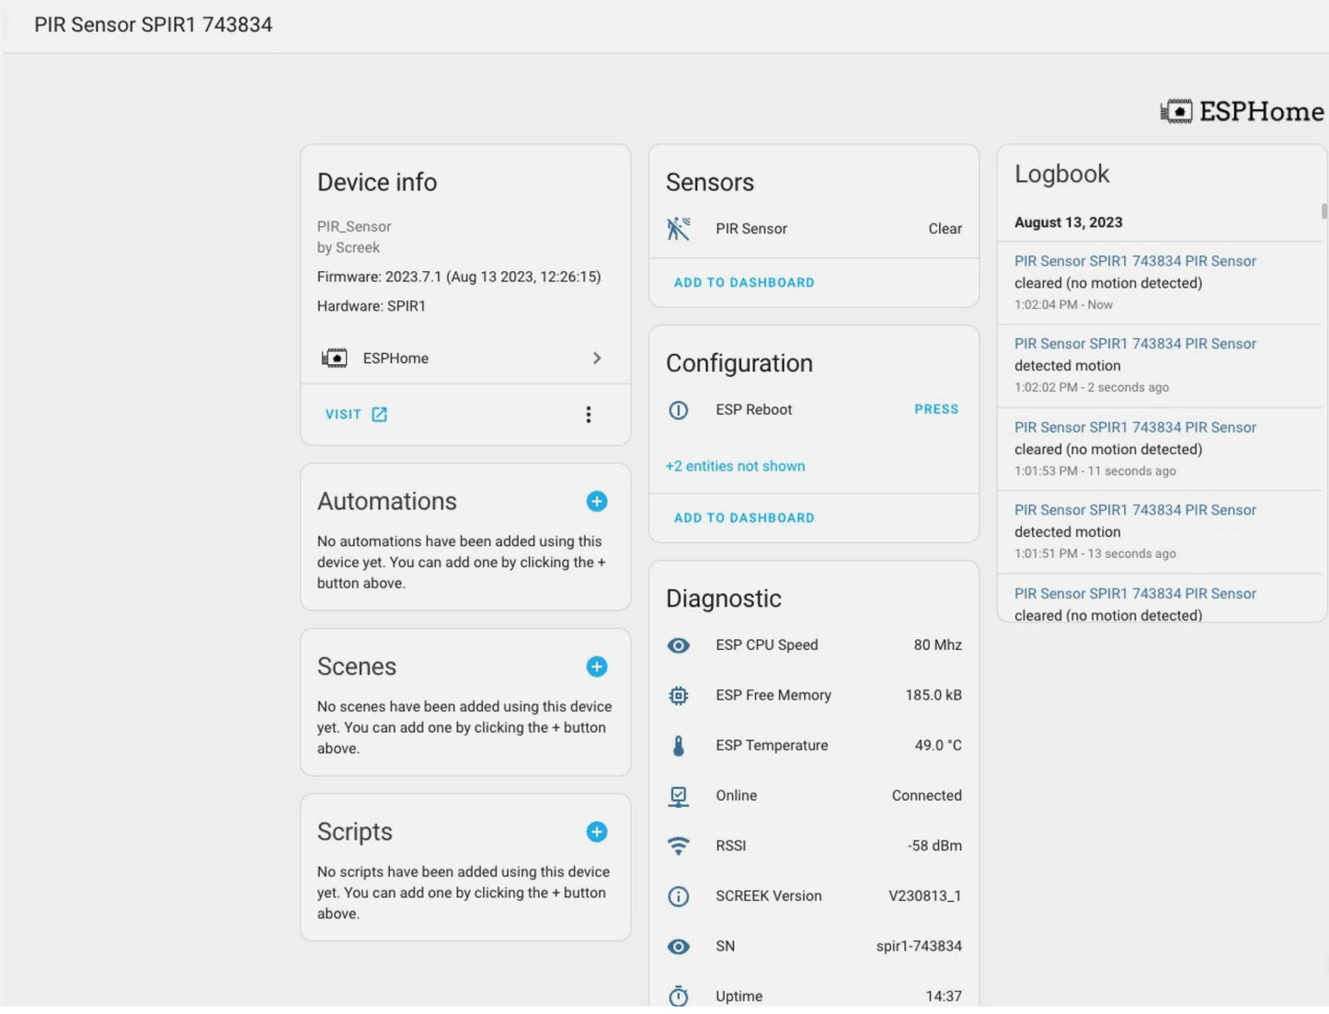
Task: Add a new scene with plus icon
Action: pos(596,667)
